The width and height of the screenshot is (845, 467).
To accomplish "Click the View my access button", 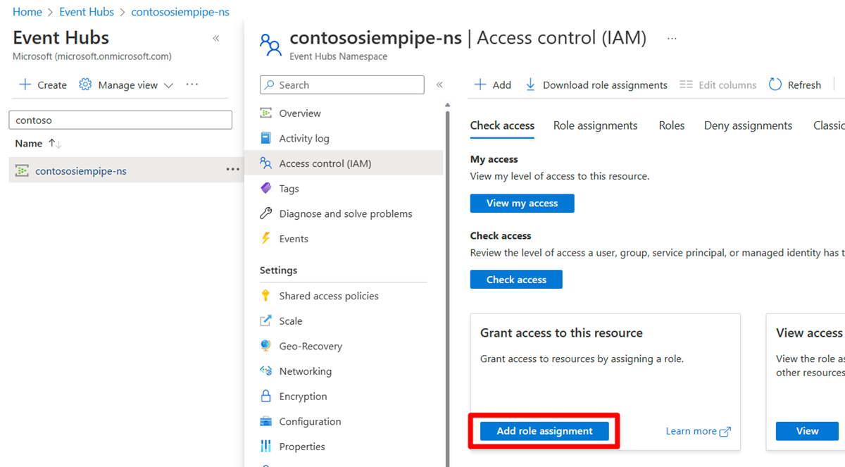I will (x=522, y=203).
